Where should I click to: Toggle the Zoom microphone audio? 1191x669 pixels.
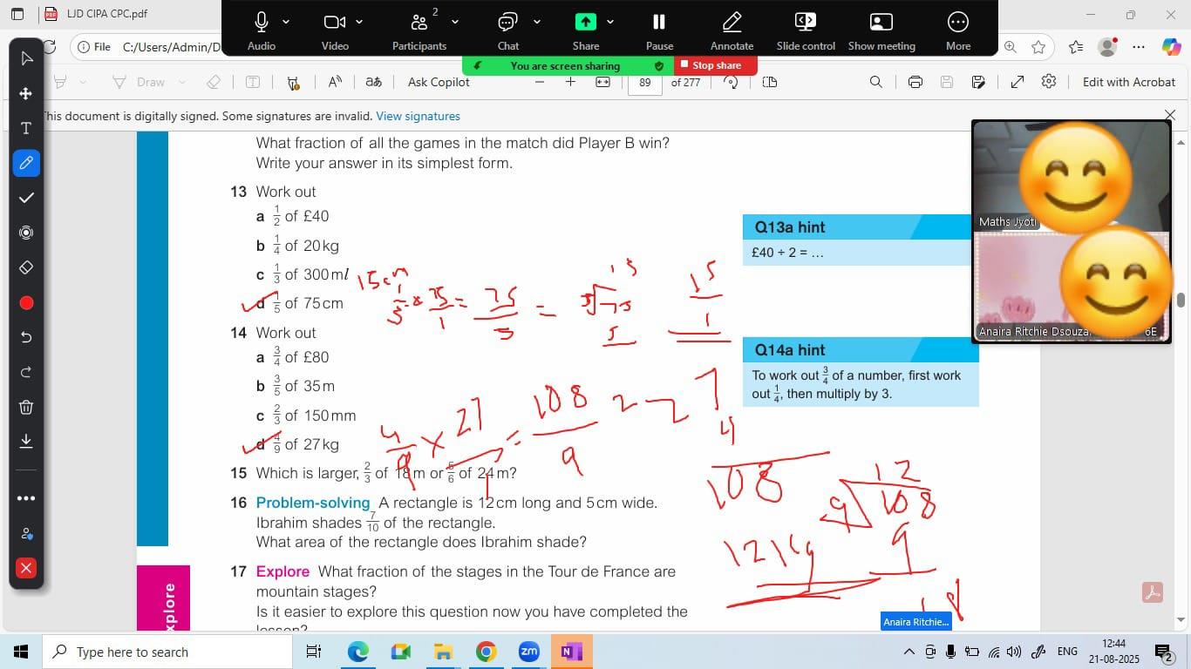(261, 23)
